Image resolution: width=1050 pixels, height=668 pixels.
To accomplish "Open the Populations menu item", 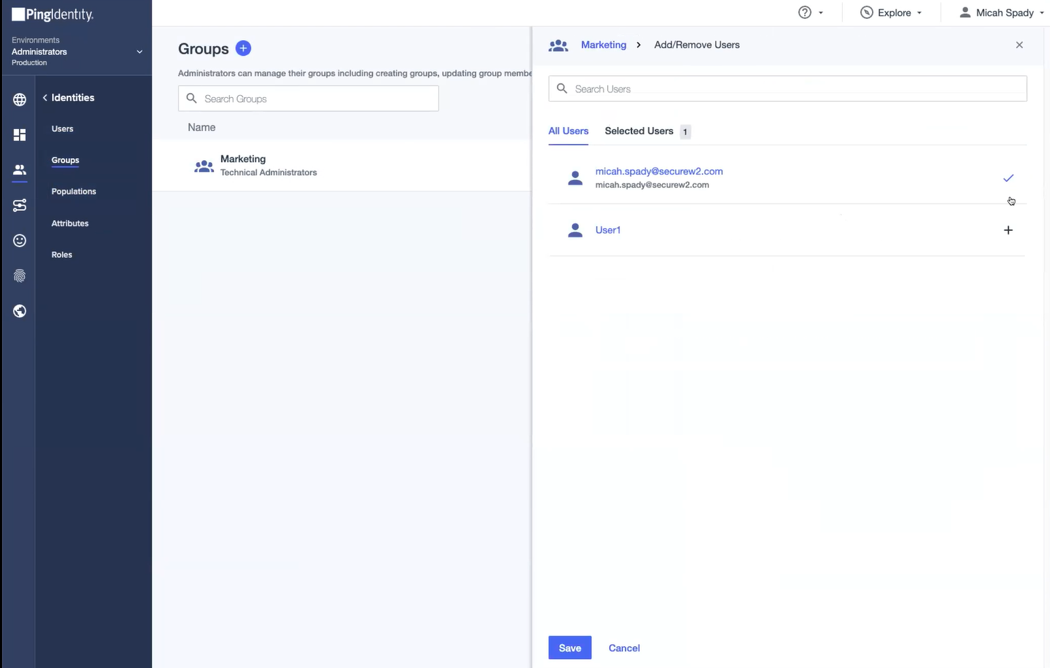I will click(73, 191).
